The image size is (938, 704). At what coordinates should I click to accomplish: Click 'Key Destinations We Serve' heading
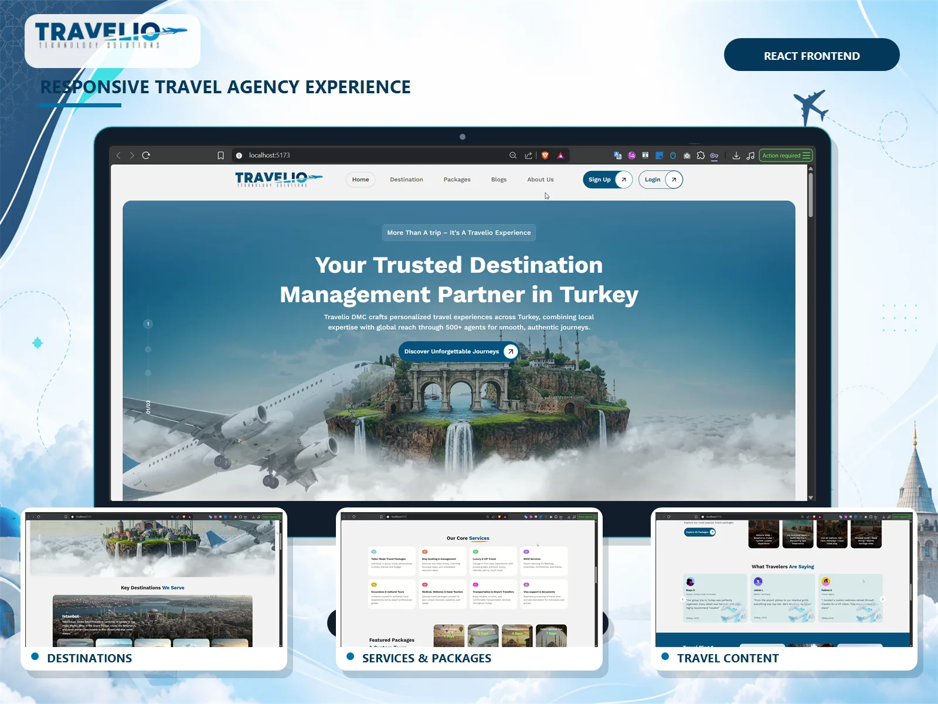[x=152, y=587]
